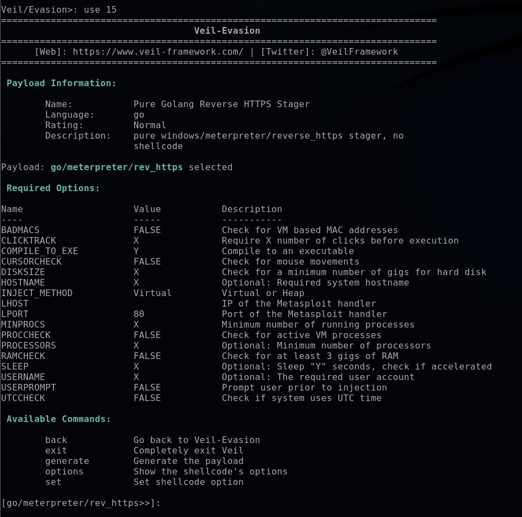Click the 'generate' command in Available Commands
This screenshot has height=517, width=522.
point(67,461)
